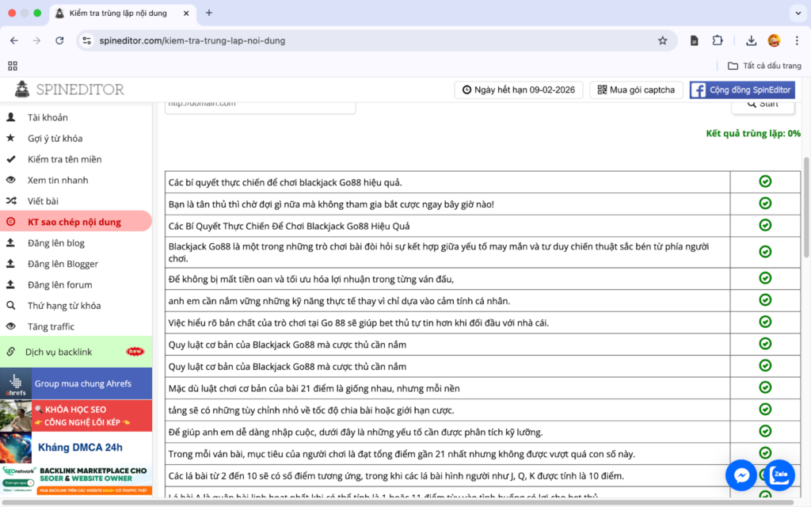811x507 pixels.
Task: Click the Messenger chat bubble icon
Action: (x=742, y=475)
